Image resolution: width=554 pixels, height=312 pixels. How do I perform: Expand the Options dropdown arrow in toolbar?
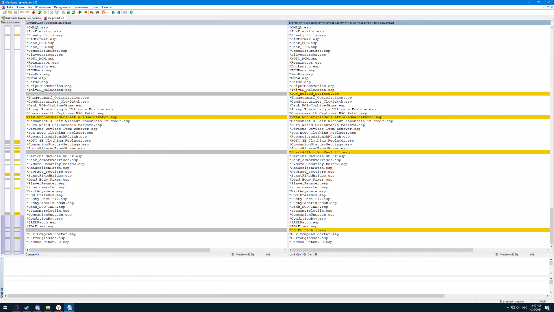coord(108,12)
